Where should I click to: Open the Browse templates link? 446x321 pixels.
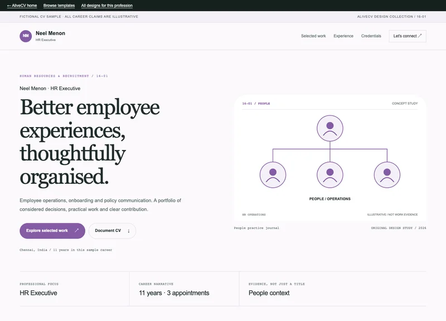[59, 6]
